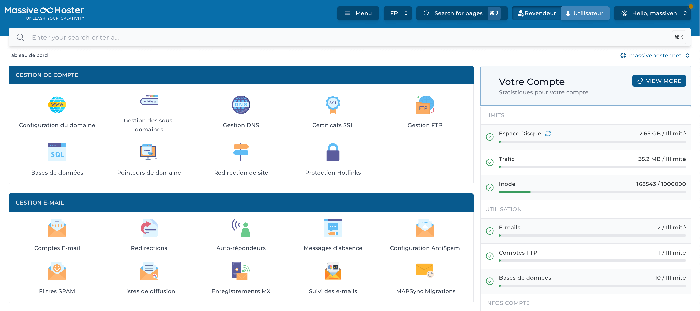Image resolution: width=700 pixels, height=311 pixels.
Task: Go to Tableau de bord
Action: pyautogui.click(x=28, y=55)
